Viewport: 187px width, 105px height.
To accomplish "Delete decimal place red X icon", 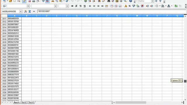I will point(142,6).
